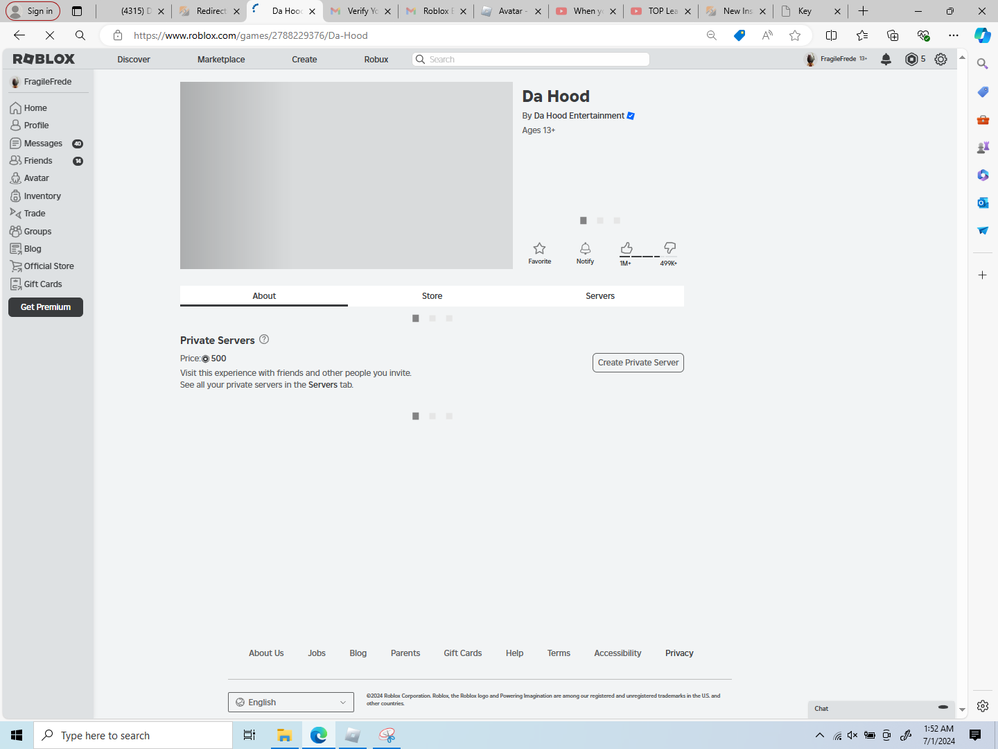Click the page scrollbar down arrow
This screenshot has height=749, width=998.
click(962, 710)
